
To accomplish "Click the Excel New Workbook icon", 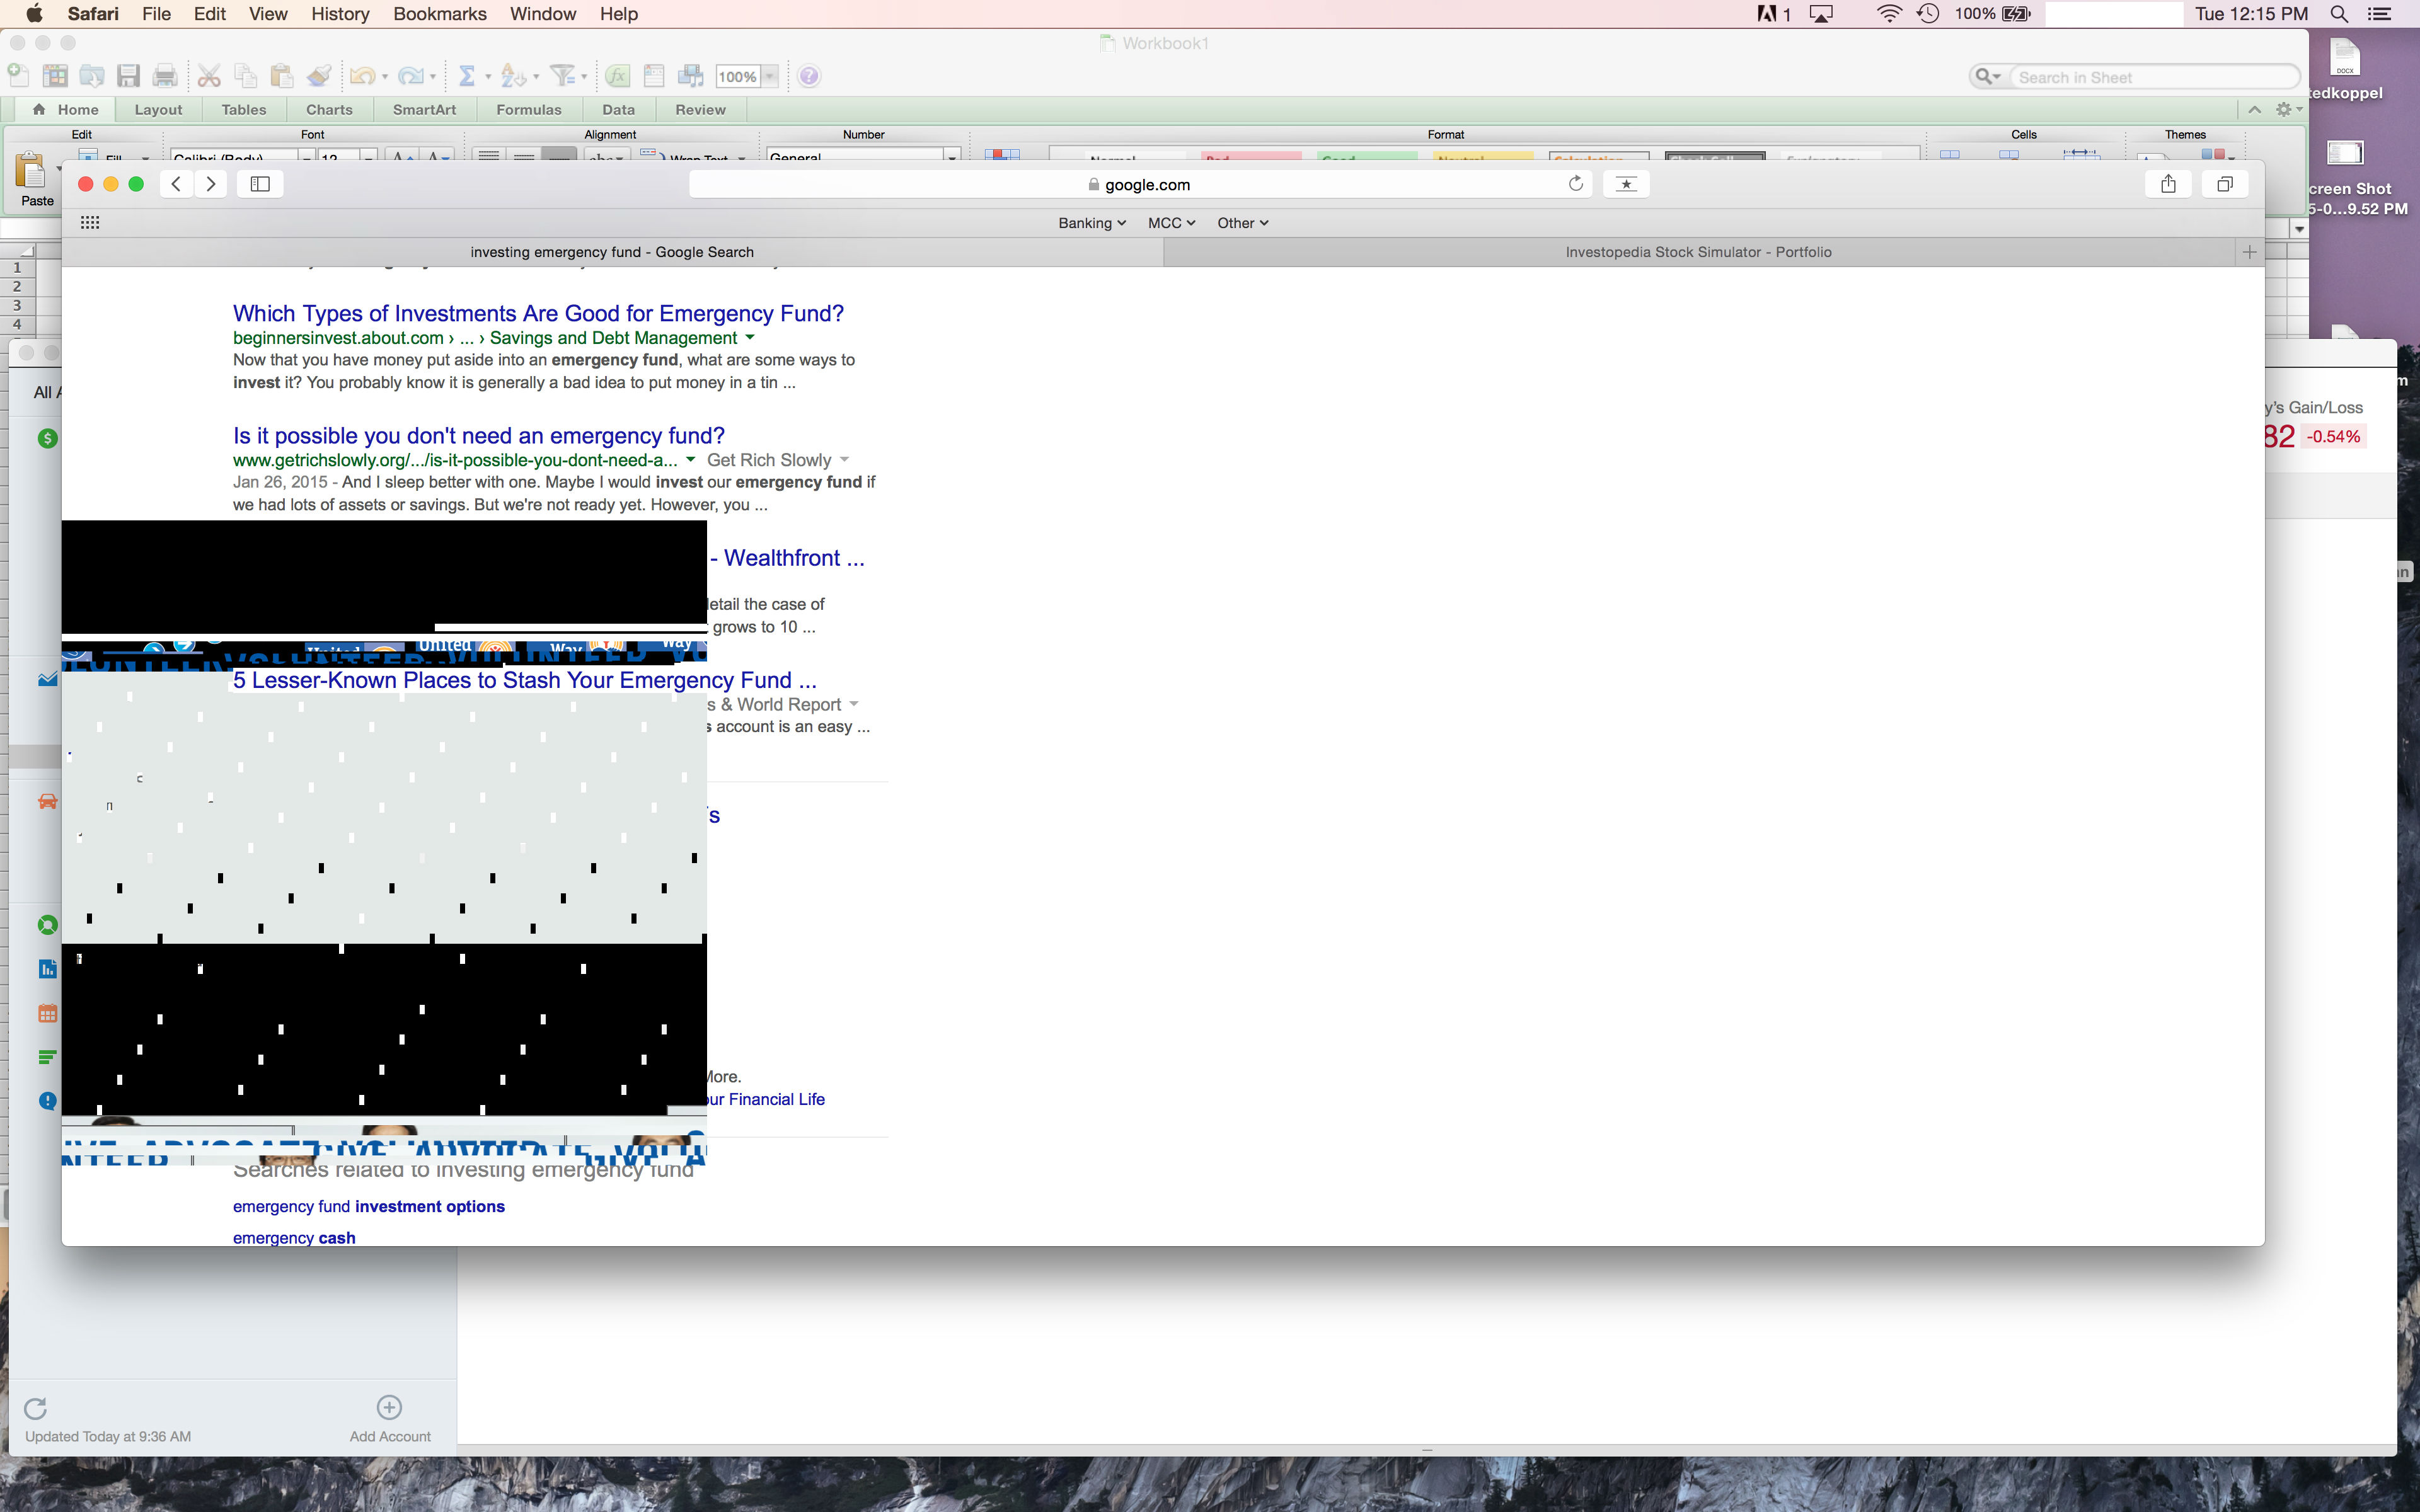I will (18, 75).
